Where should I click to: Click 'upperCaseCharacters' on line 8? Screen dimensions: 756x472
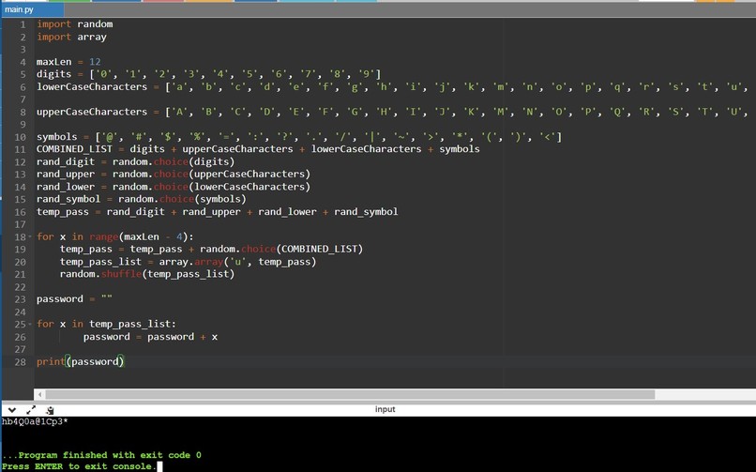92,112
